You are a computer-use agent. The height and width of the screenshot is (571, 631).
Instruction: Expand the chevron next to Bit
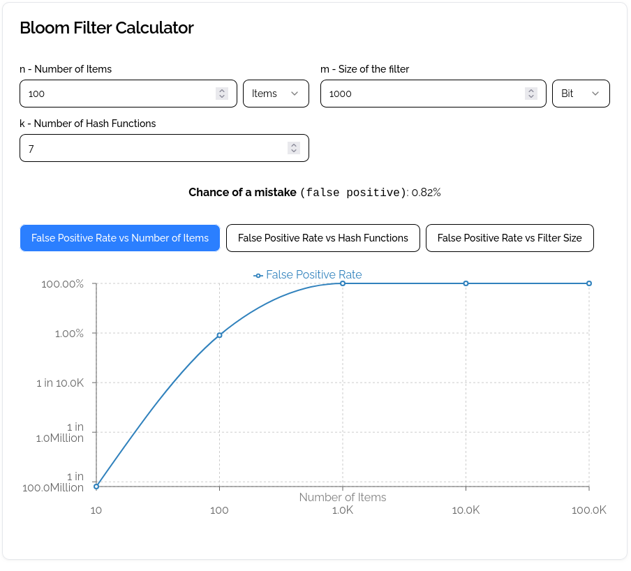(594, 93)
